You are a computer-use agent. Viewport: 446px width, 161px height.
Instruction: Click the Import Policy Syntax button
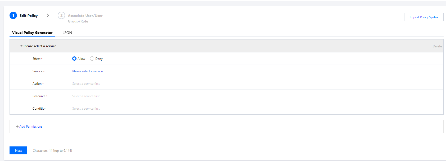click(x=424, y=17)
